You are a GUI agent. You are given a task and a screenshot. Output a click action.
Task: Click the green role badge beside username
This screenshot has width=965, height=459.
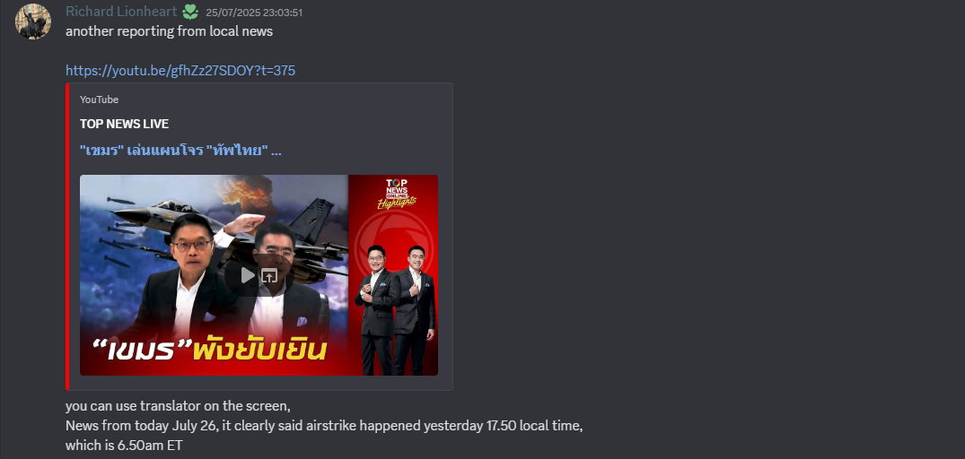pyautogui.click(x=190, y=12)
